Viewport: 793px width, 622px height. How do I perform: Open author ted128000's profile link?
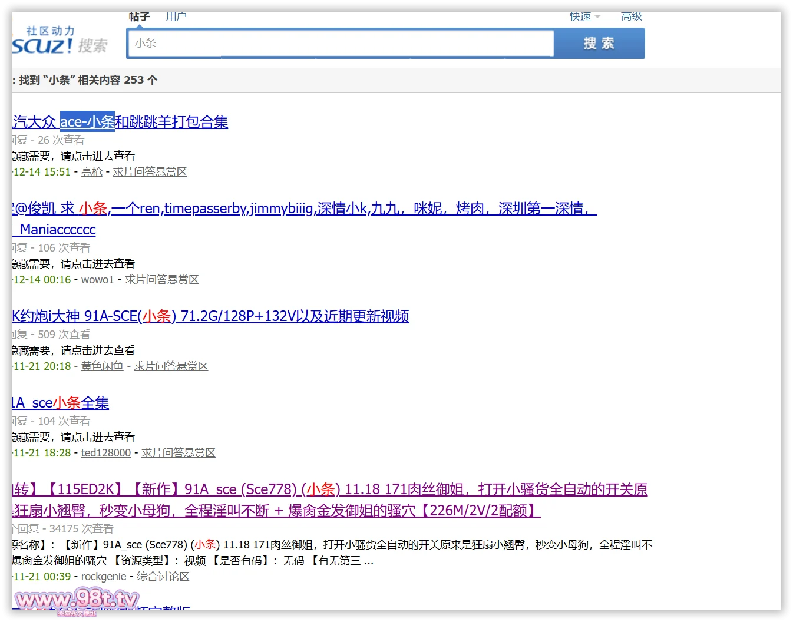coord(105,453)
